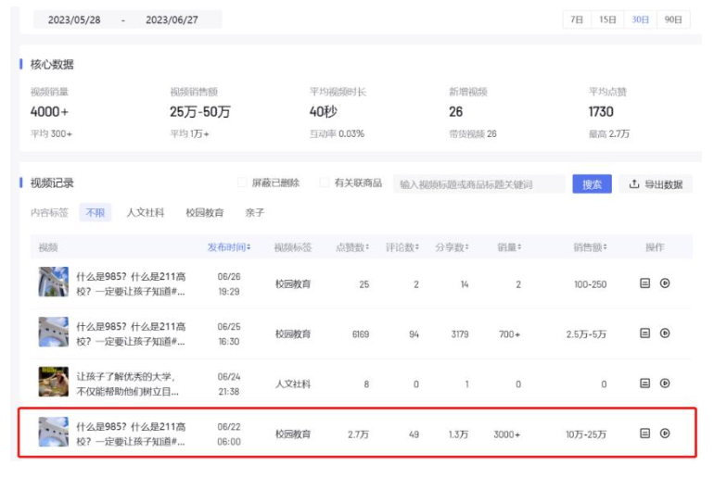Focus the video title keyword search field

478,184
